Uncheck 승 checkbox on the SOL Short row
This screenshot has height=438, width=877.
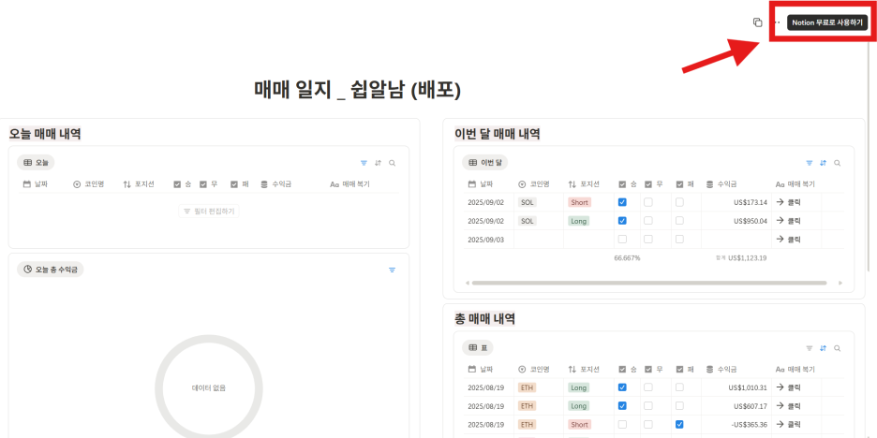622,202
